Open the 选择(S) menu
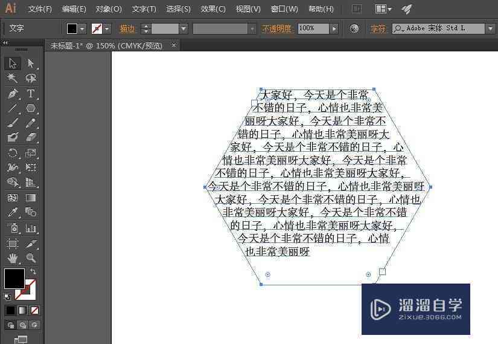The height and width of the screenshot is (344, 498). (x=179, y=9)
